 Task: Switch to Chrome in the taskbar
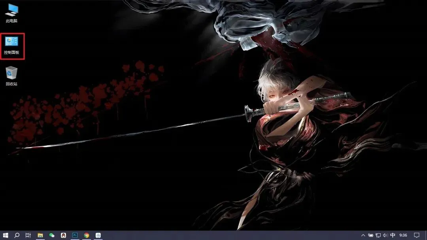point(87,235)
